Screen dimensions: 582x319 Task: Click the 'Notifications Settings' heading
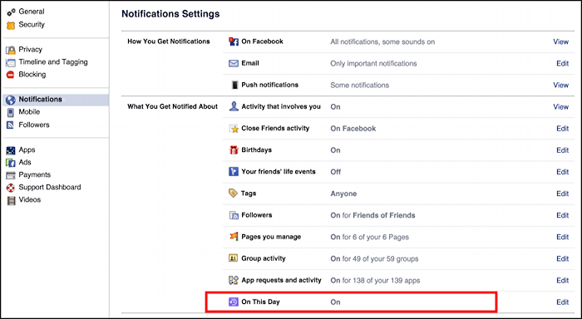tap(170, 14)
